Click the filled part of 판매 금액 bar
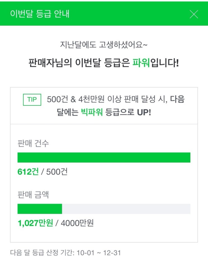The height and width of the screenshot is (264, 208). (39, 209)
